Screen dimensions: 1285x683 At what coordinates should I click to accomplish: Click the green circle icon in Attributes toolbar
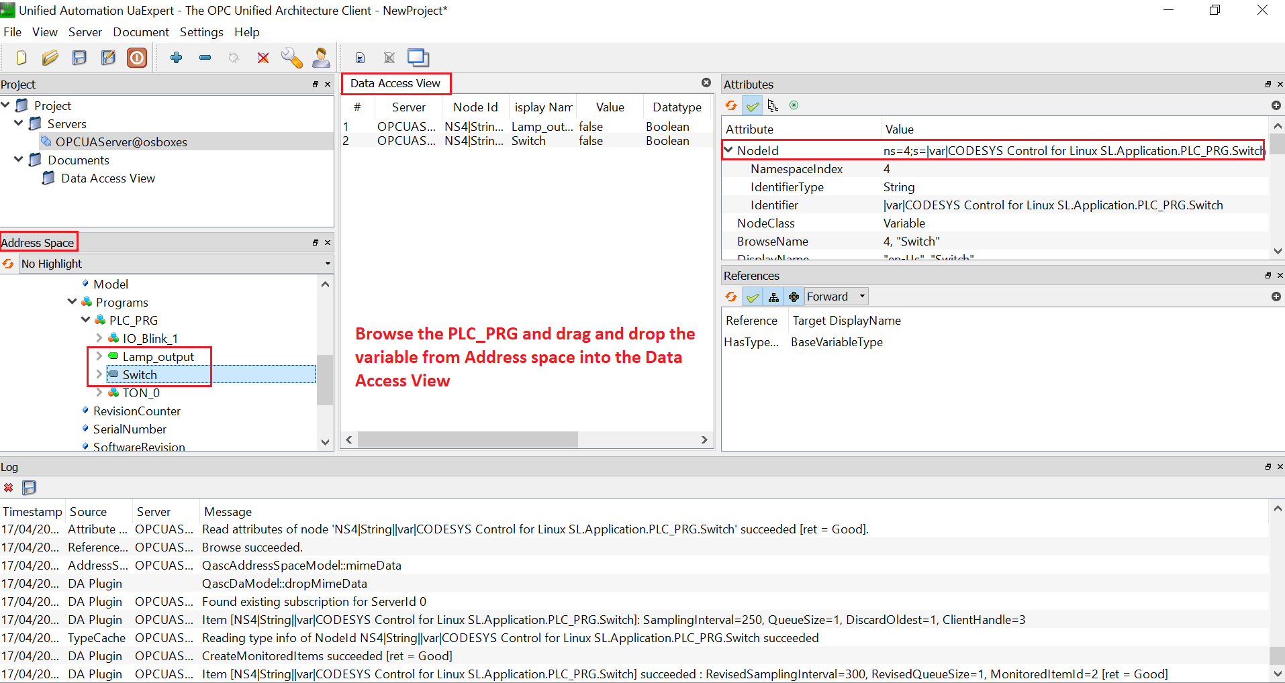pos(794,105)
